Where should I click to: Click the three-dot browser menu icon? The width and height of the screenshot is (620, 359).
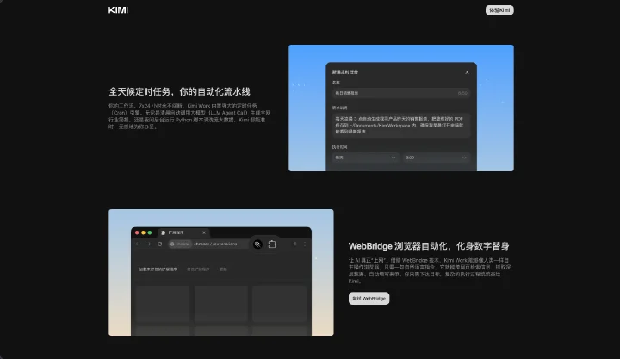tap(305, 244)
